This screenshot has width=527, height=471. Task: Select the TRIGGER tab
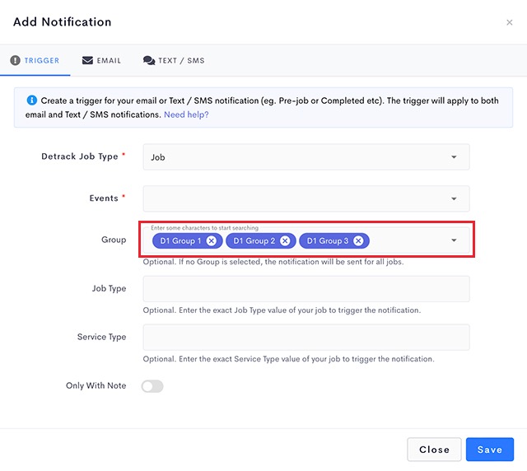pos(35,60)
